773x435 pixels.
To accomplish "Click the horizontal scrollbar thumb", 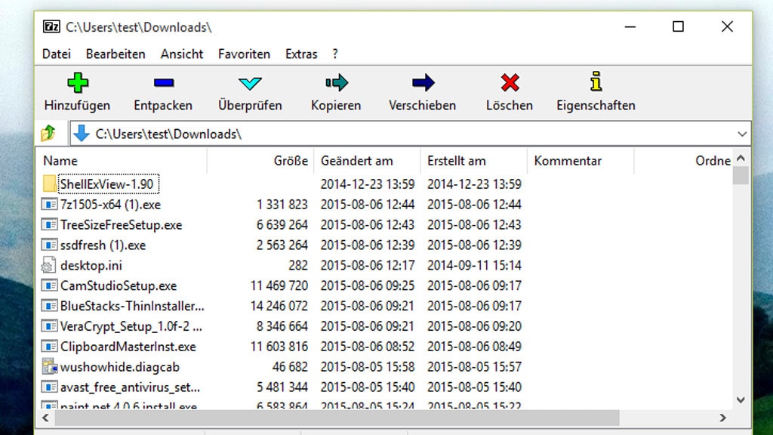I will (337, 418).
